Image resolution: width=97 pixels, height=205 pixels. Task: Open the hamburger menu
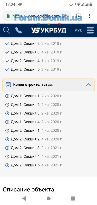pyautogui.click(x=90, y=30)
